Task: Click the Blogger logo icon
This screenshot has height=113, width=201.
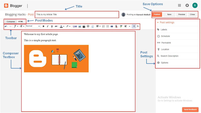Action: 6,6
